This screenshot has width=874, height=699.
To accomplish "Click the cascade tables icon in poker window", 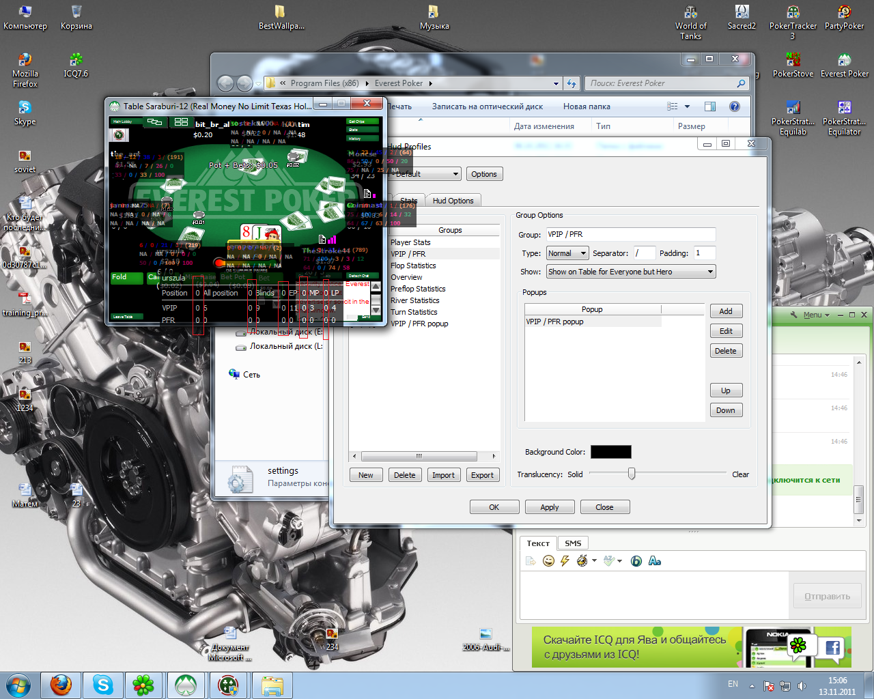I will coord(155,122).
